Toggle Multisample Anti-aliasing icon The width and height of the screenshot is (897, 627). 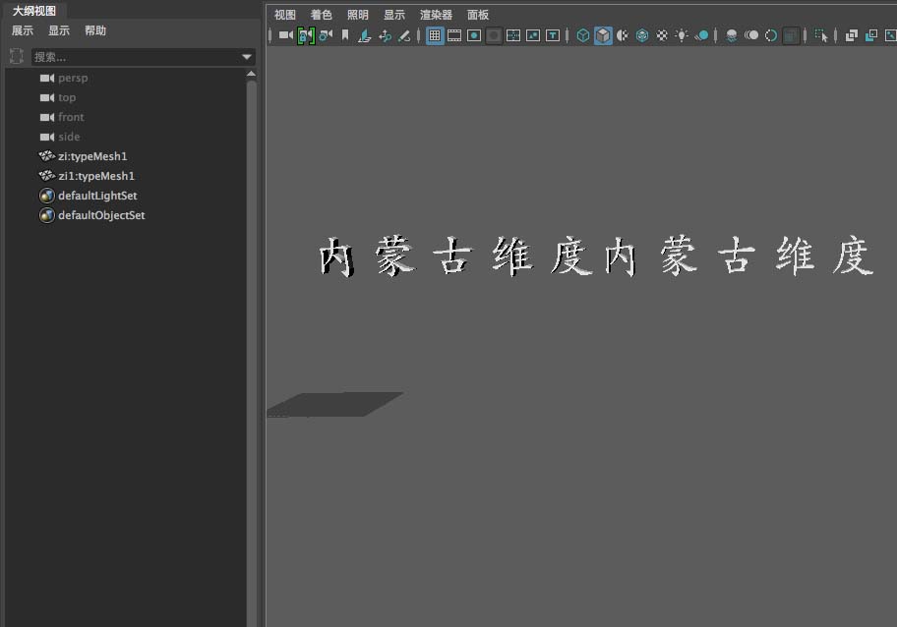[770, 35]
